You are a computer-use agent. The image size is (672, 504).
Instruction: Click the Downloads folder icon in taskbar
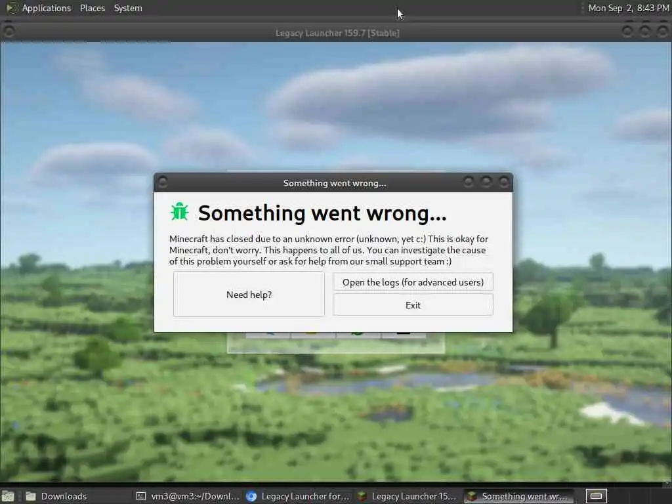tap(31, 496)
